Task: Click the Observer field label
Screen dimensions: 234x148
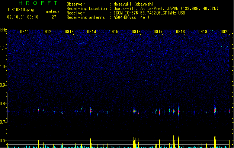Action: [76, 4]
